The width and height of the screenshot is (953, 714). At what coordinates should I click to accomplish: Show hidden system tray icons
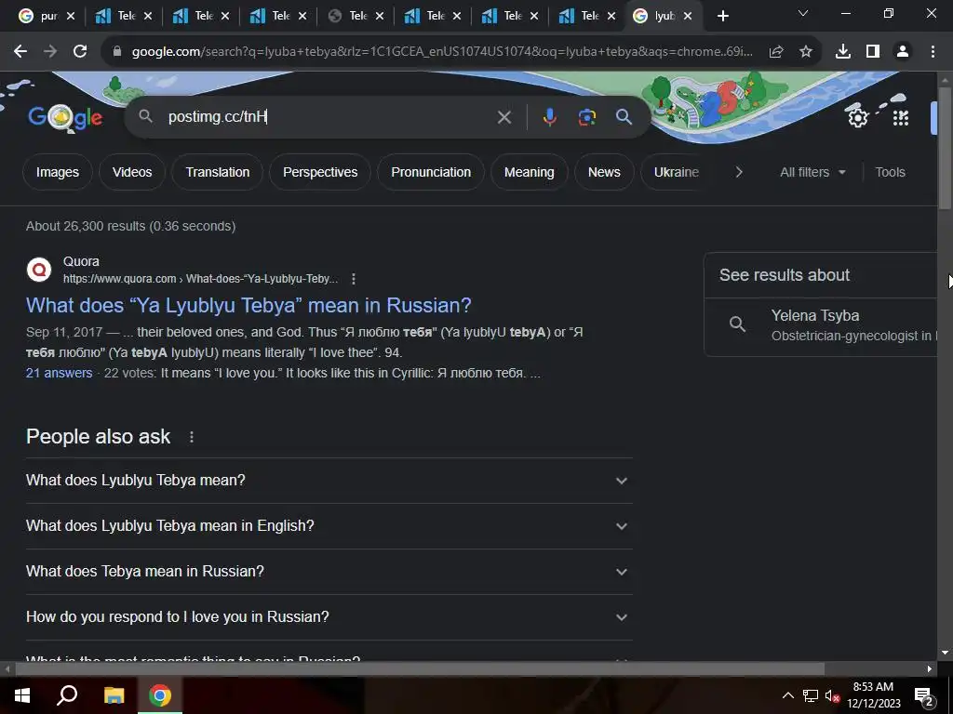(x=787, y=695)
